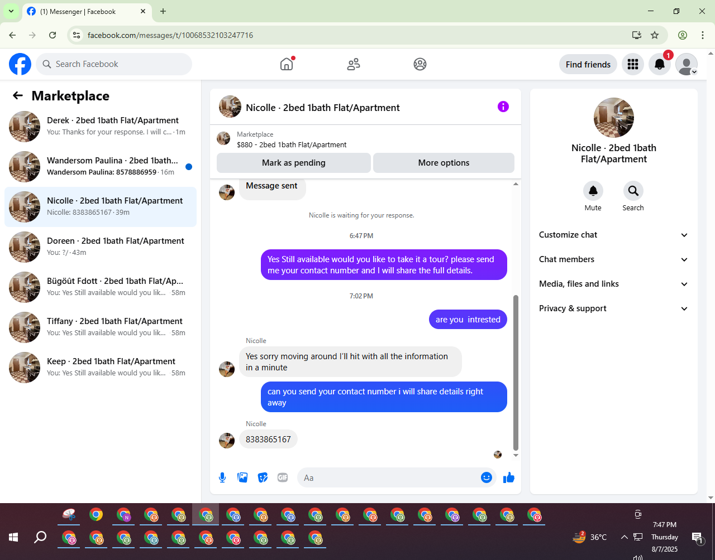
Task: Expand the Chat members section
Action: (614, 259)
